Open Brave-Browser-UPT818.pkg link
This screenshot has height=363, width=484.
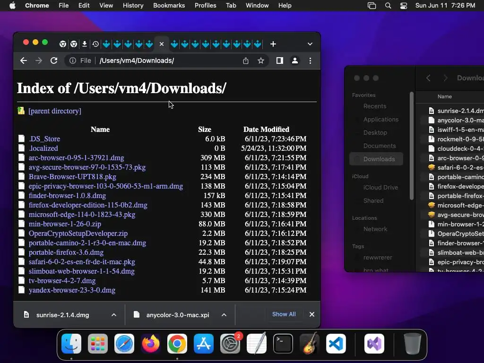[x=72, y=177]
